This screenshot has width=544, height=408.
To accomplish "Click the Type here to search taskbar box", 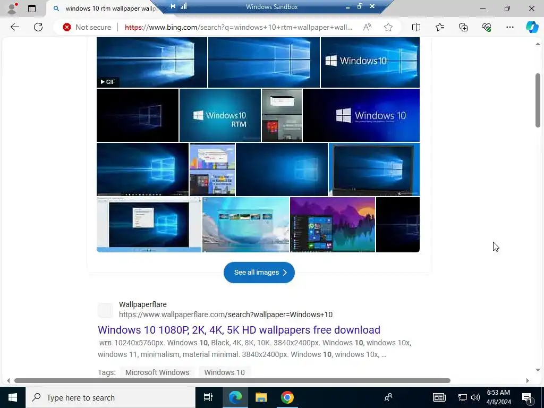I will (110, 397).
